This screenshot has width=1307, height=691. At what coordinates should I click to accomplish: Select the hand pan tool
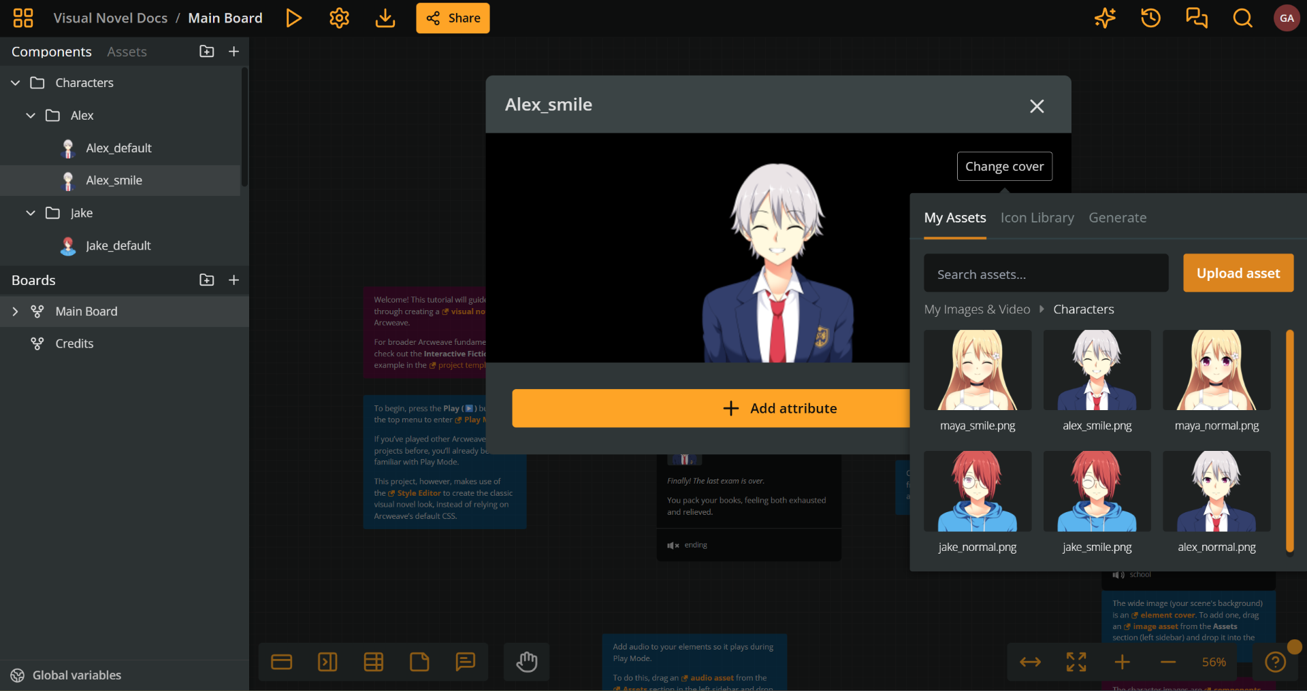[x=526, y=662]
